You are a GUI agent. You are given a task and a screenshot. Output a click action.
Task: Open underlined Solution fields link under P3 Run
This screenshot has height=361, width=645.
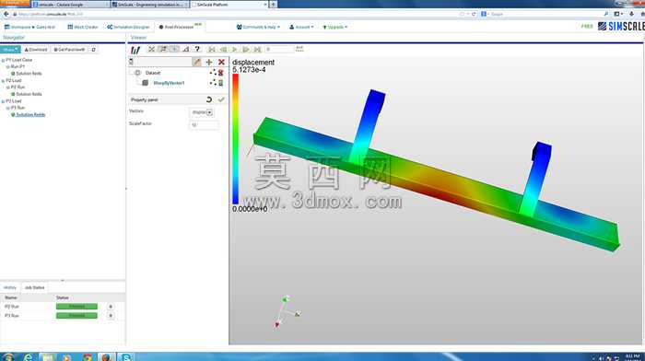30,115
